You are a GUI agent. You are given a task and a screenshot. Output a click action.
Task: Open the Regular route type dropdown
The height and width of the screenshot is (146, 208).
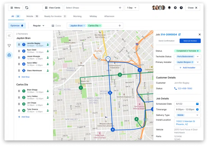39,26
